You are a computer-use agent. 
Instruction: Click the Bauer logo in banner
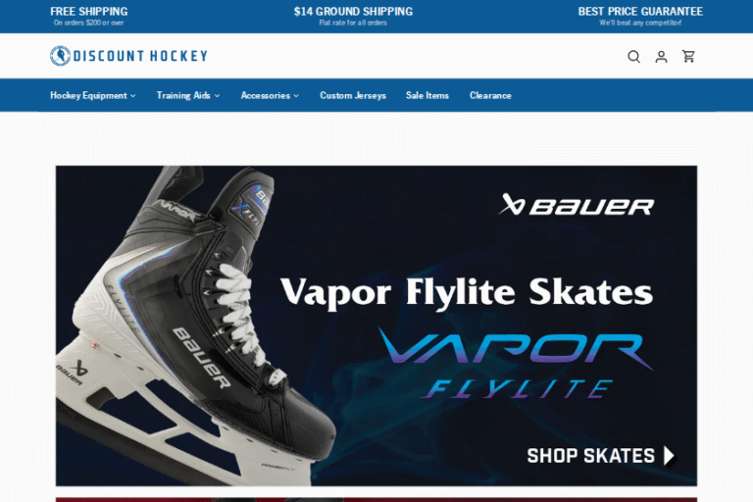click(x=577, y=205)
